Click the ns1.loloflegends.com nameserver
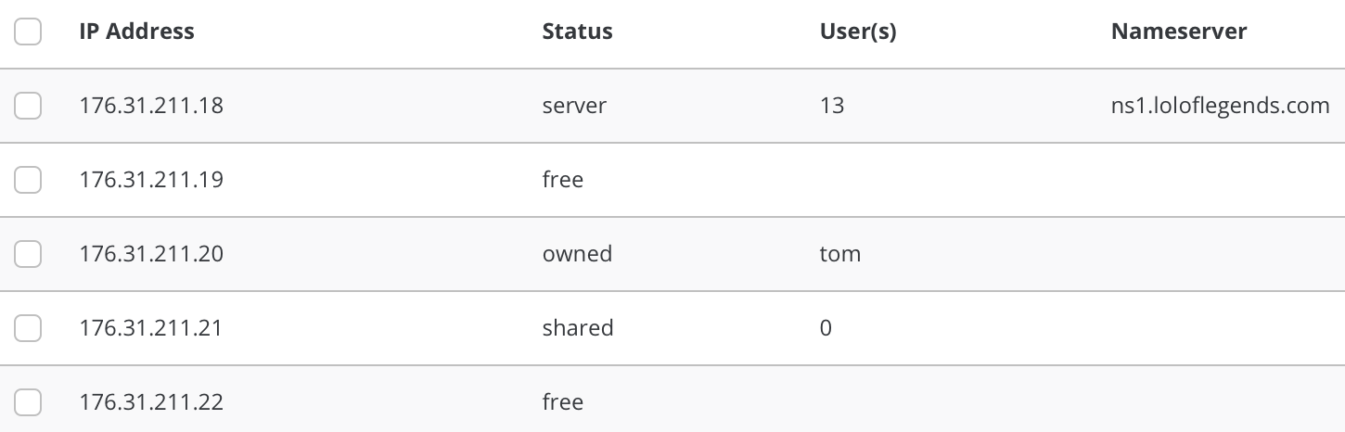Image resolution: width=1345 pixels, height=432 pixels. pos(1221,106)
